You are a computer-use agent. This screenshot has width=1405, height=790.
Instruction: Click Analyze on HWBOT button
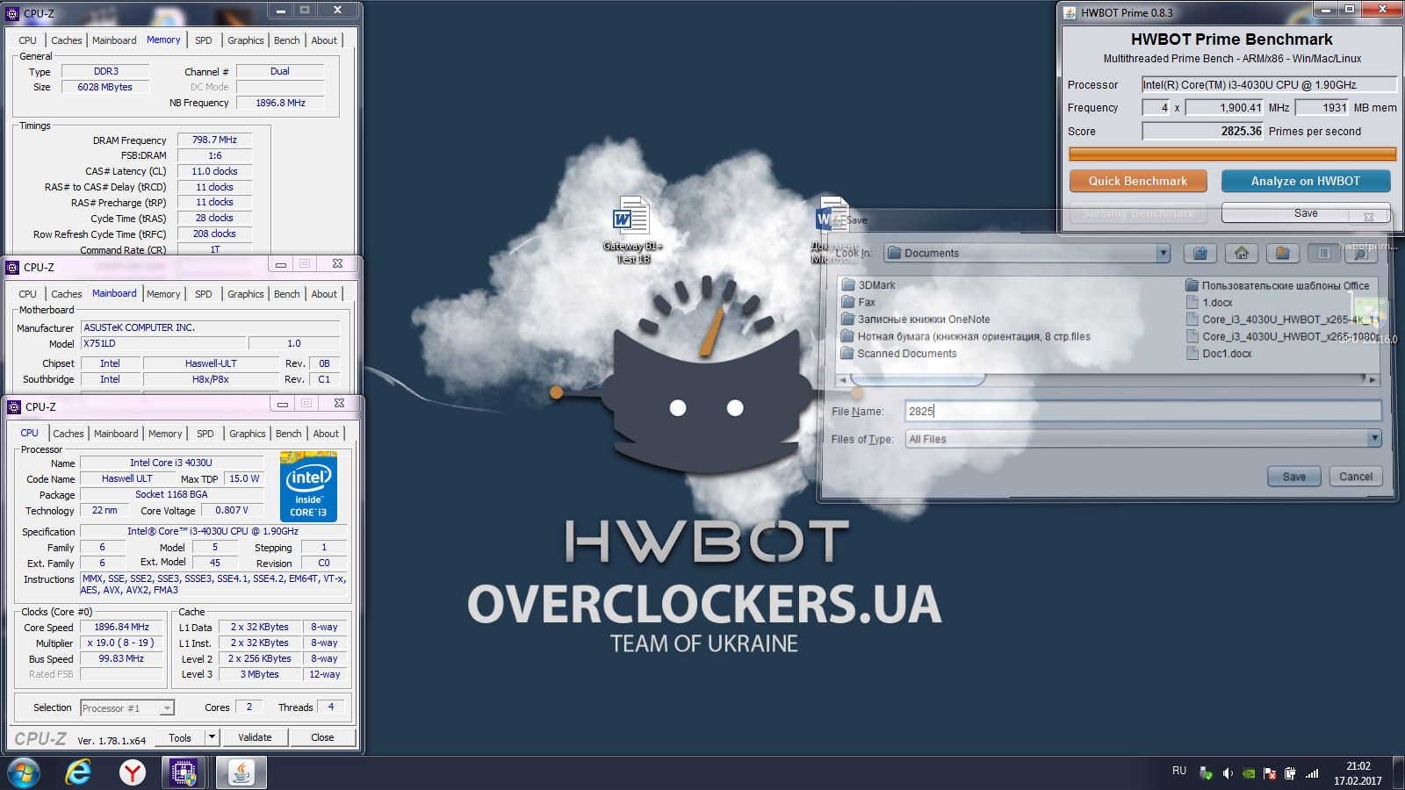click(x=1306, y=181)
